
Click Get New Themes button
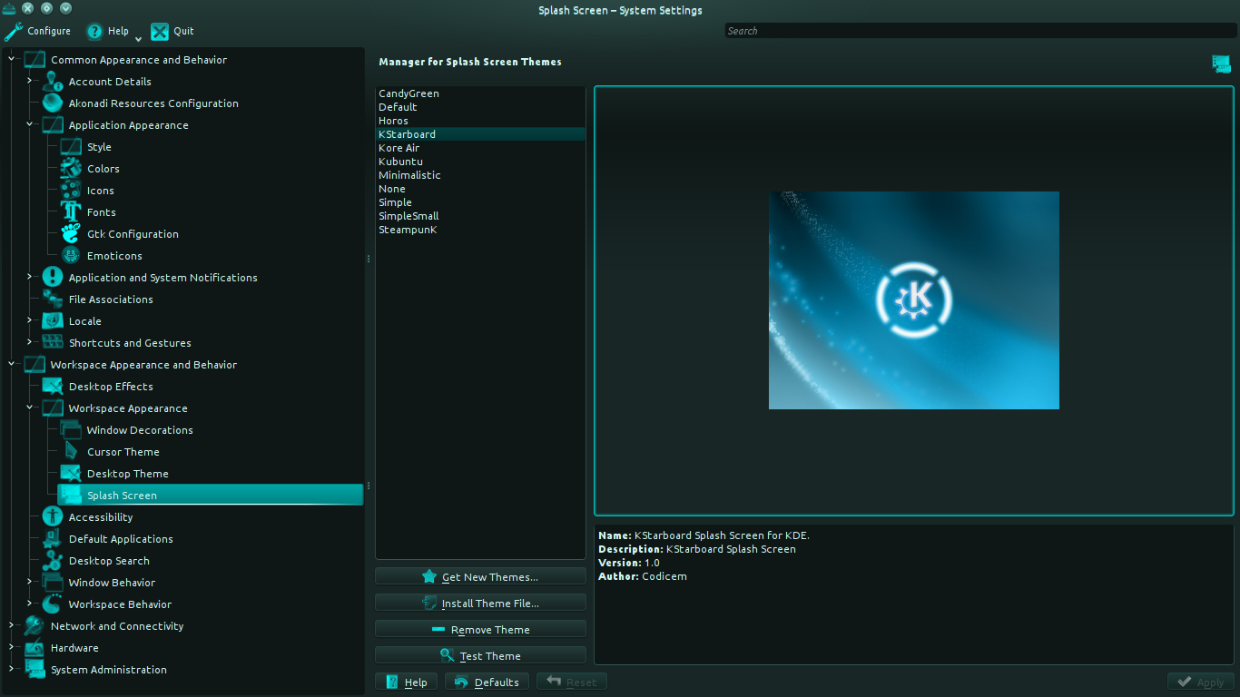[x=480, y=577]
